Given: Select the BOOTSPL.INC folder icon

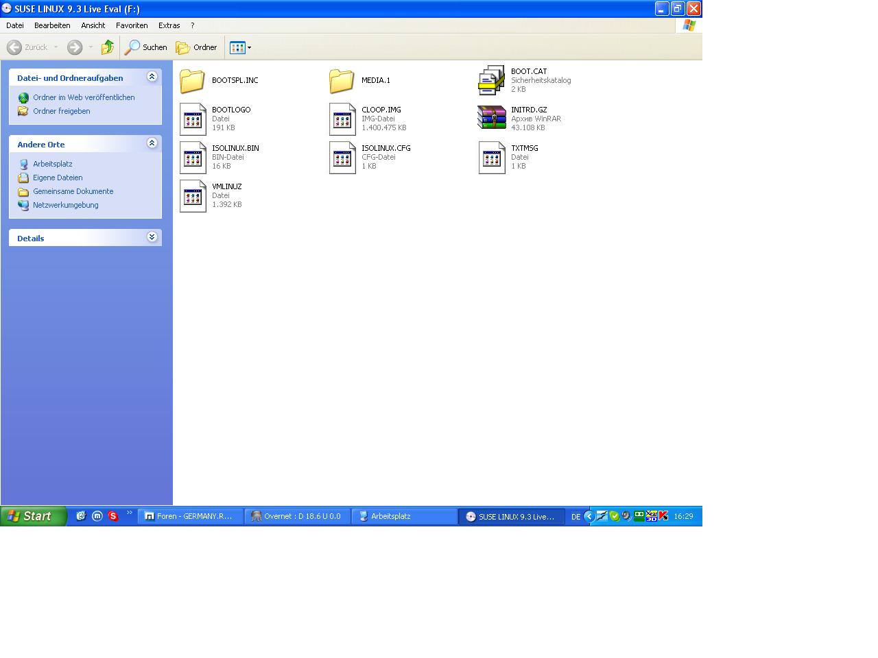Looking at the screenshot, I should (192, 81).
